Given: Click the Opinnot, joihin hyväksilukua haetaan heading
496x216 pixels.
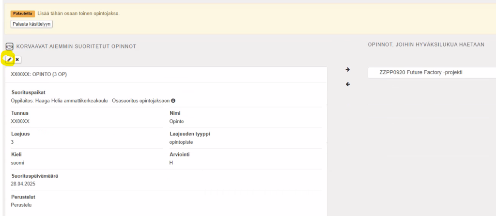Looking at the screenshot, I should pyautogui.click(x=426, y=45).
